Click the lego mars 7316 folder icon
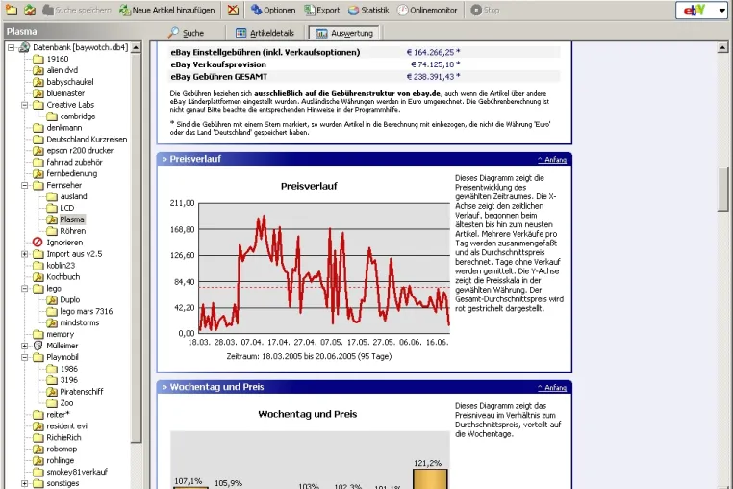The image size is (733, 489). (x=52, y=311)
